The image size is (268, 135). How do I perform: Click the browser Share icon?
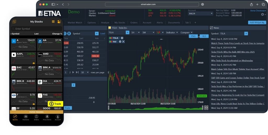click(252, 4)
